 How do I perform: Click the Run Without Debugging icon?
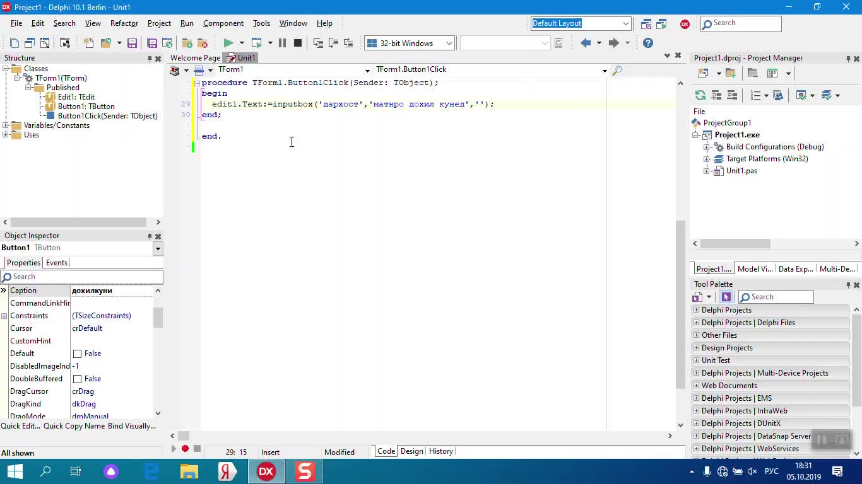click(256, 43)
